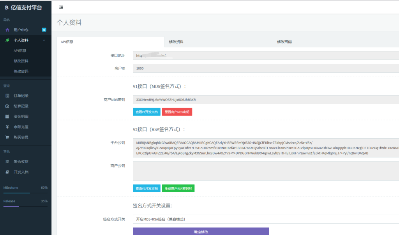Click the shopping cart icon for 购买会员
Viewport: 399px width, 235px height.
(x=7, y=137)
